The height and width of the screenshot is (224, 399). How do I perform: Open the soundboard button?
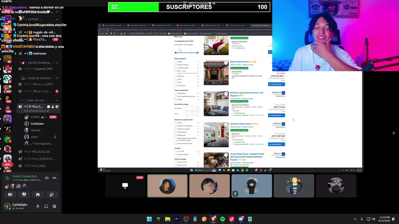tap(52, 194)
